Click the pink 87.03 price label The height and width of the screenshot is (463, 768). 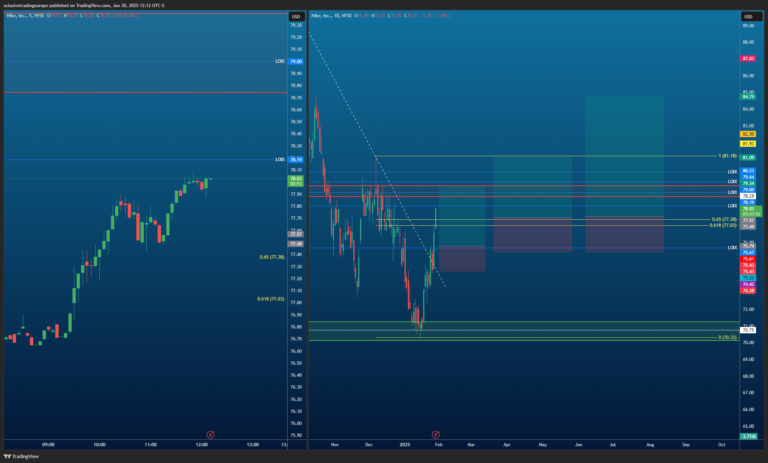[x=748, y=59]
